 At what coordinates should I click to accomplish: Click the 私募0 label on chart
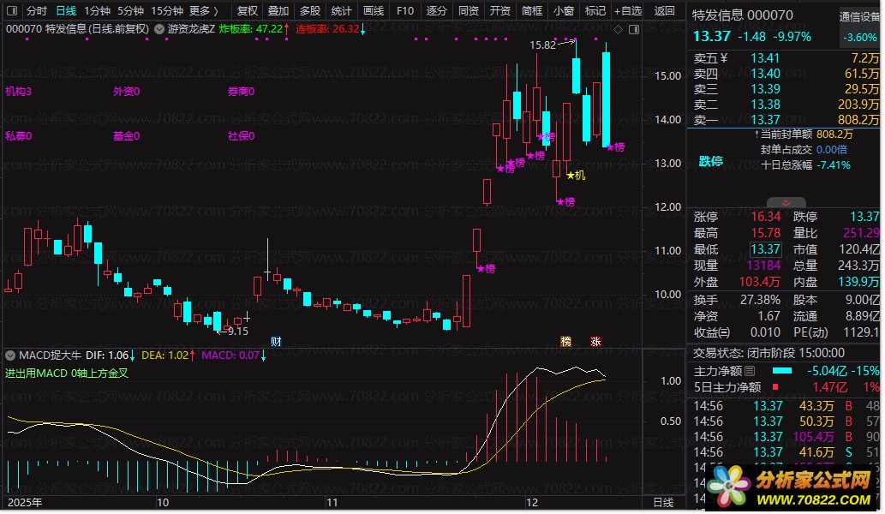(x=18, y=136)
